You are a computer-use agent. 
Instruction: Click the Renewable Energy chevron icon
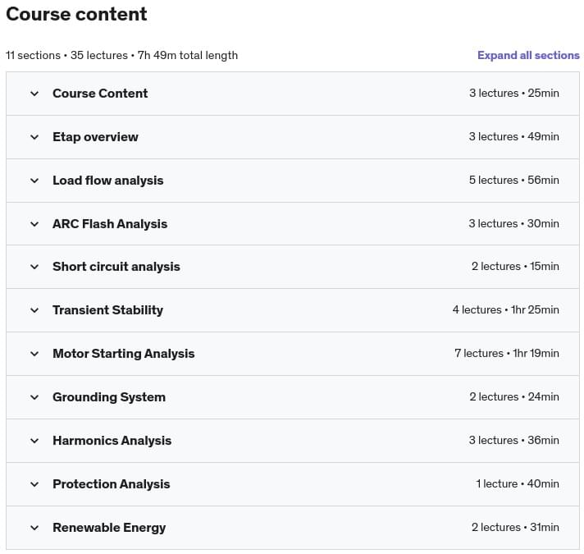point(34,528)
